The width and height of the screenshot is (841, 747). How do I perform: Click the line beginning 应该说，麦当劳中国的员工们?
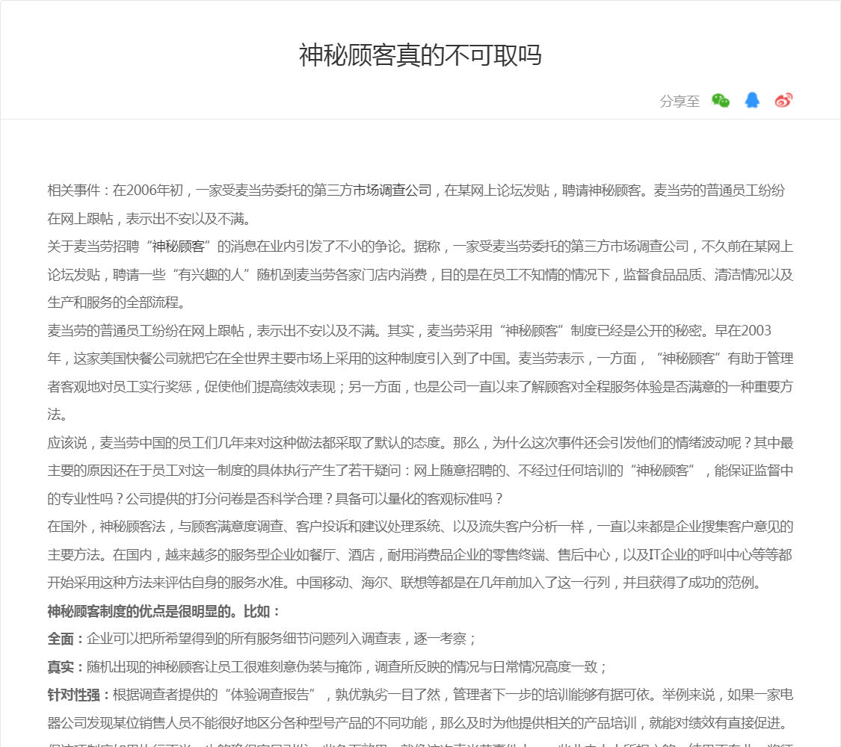[420, 443]
